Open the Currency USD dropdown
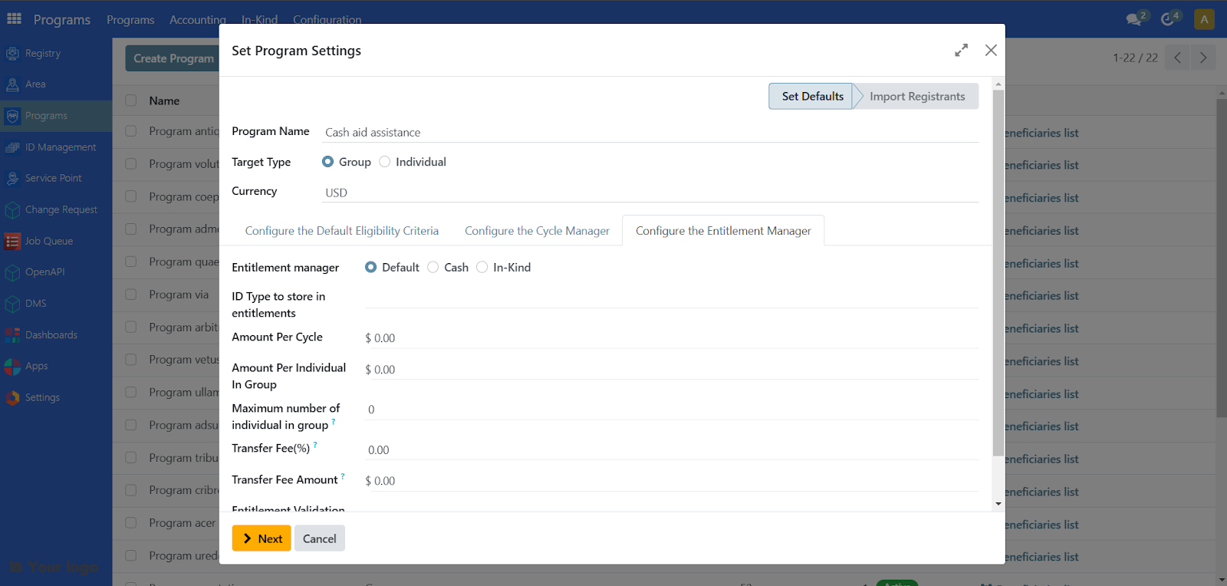 tap(650, 193)
